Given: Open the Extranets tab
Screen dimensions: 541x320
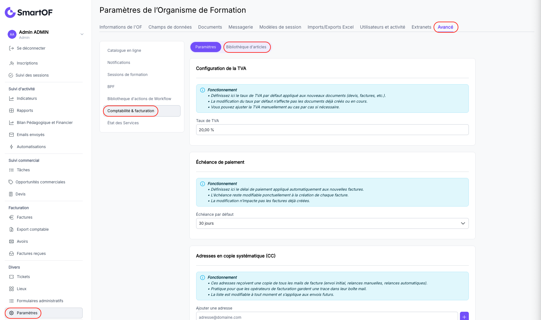Looking at the screenshot, I should point(421,27).
